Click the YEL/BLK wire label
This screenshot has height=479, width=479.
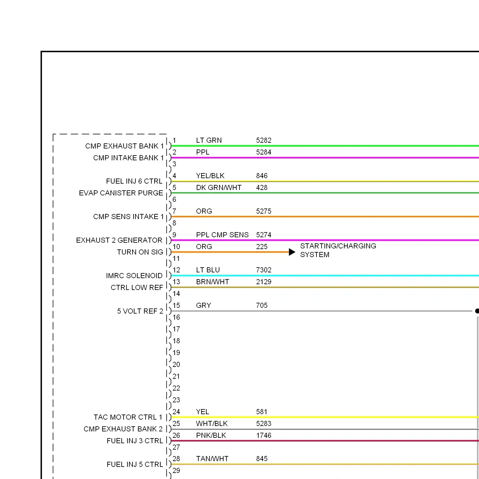point(210,176)
